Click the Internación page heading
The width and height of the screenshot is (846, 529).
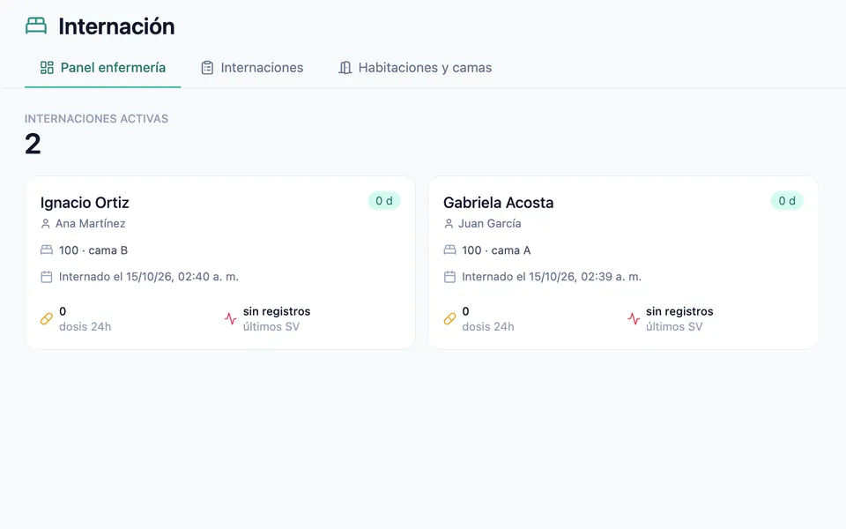(x=116, y=26)
